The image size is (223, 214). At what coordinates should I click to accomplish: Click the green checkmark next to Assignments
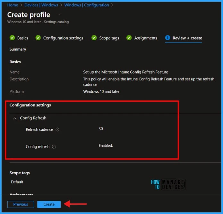(x=129, y=38)
